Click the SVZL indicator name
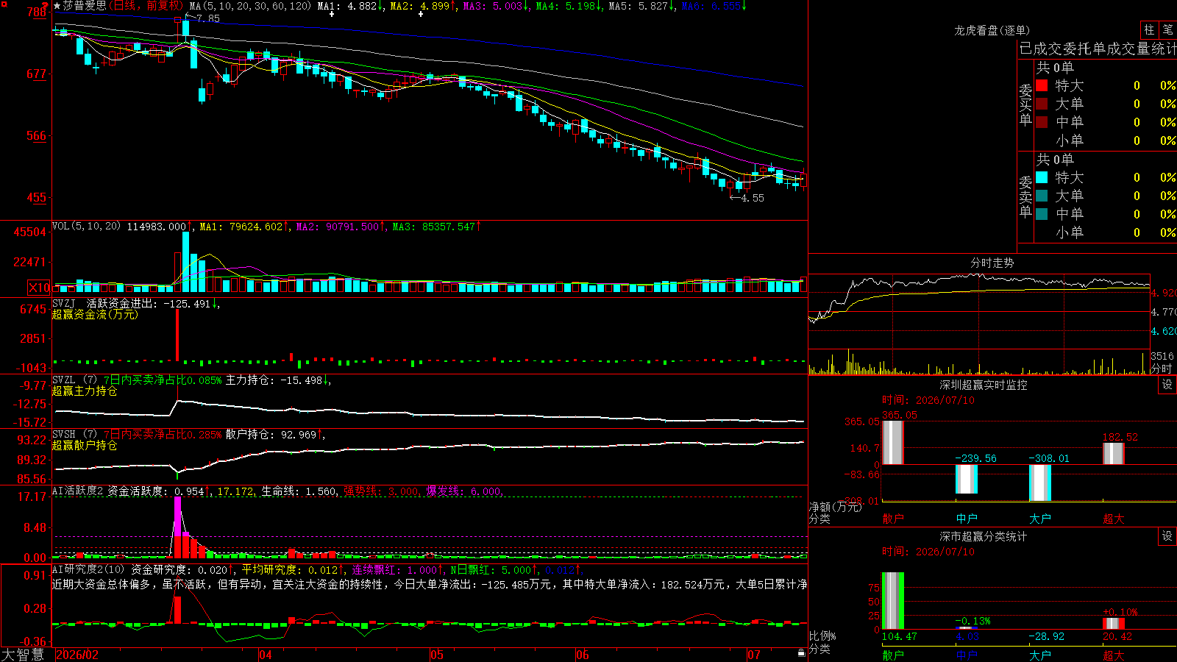1177x662 pixels. 64,380
